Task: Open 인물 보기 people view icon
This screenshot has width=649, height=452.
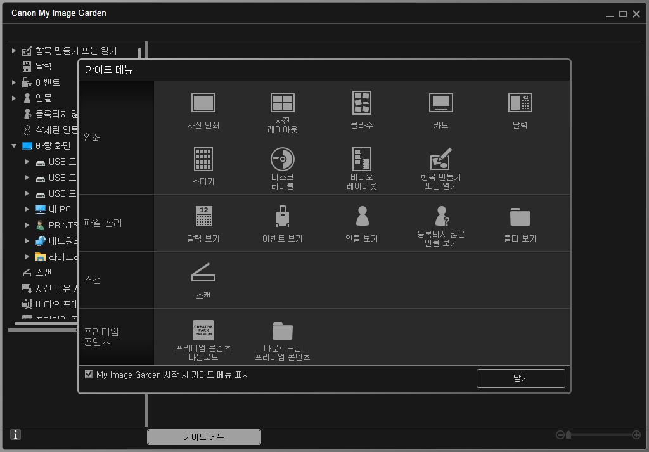Action: pyautogui.click(x=362, y=216)
